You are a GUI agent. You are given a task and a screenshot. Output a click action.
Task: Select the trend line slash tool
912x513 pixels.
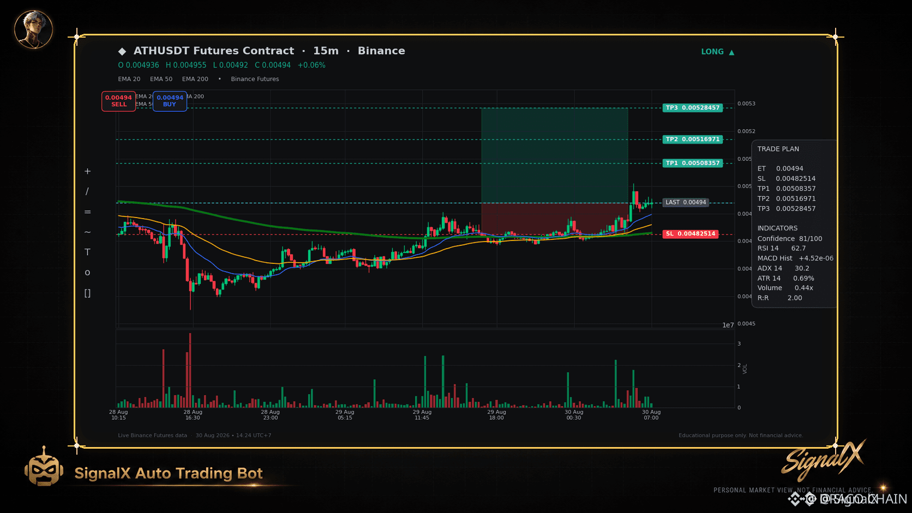click(x=87, y=191)
